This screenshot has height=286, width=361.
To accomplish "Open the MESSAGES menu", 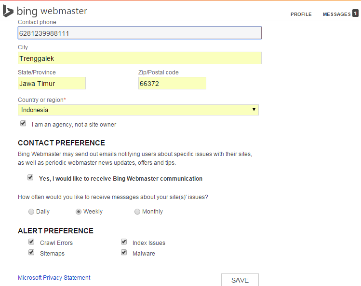I will pos(336,14).
